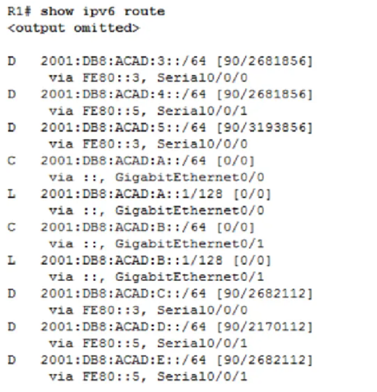Image resolution: width=377 pixels, height=392 pixels.
Task: Click the 'show ipv6 route' command text
Action: (103, 12)
